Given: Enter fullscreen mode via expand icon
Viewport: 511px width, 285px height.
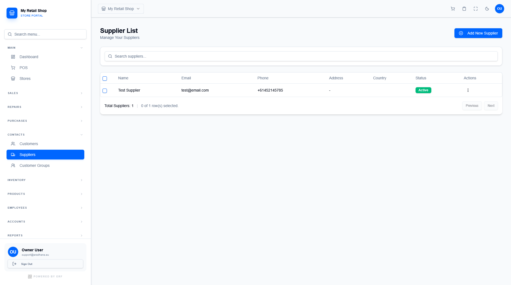Looking at the screenshot, I should (475, 9).
